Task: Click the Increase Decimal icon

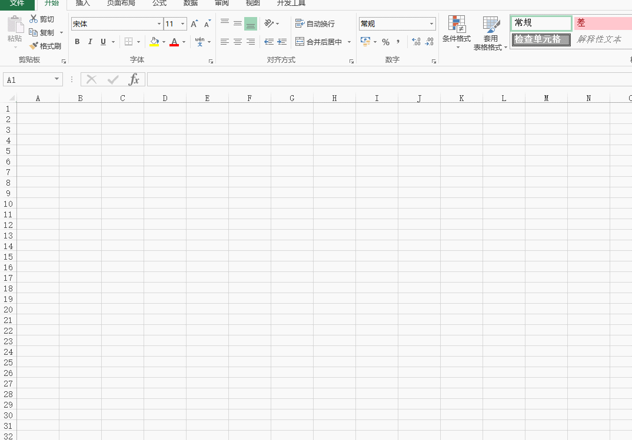Action: pos(417,42)
